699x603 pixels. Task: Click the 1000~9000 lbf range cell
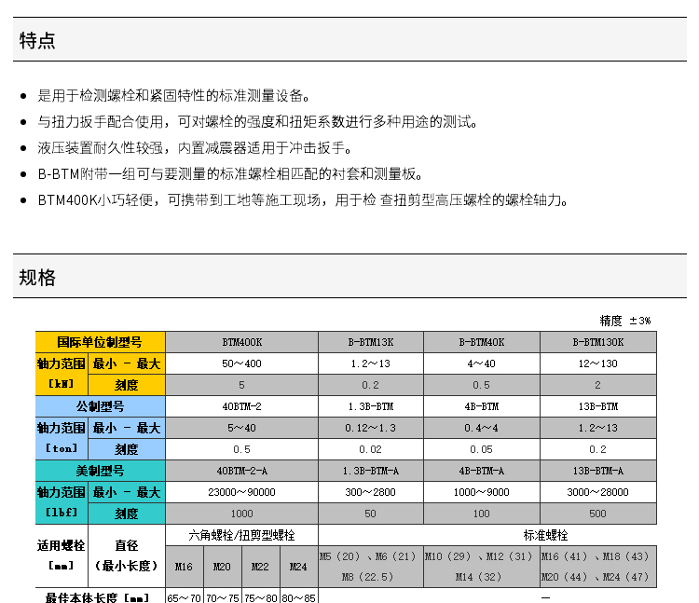point(482,491)
